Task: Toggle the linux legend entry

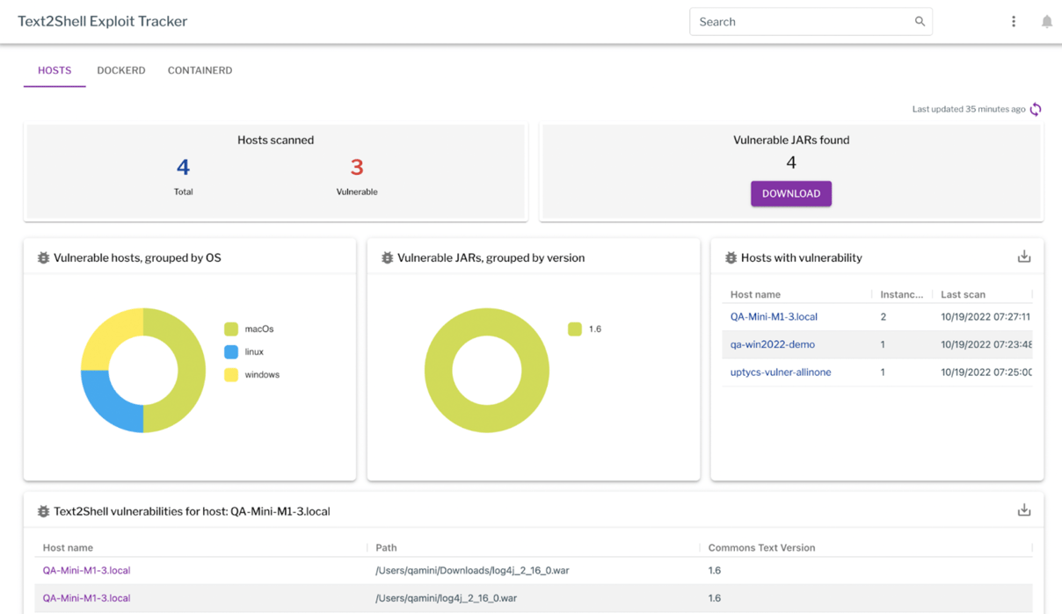Action: tap(244, 351)
